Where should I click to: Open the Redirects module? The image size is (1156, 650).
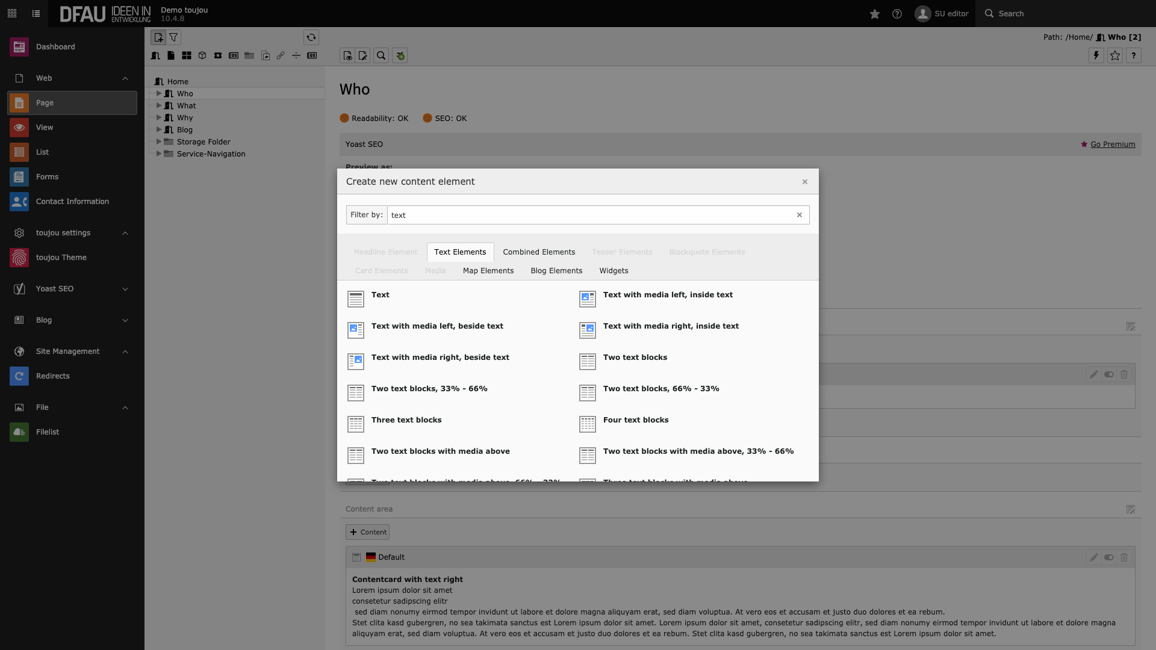[x=52, y=376]
